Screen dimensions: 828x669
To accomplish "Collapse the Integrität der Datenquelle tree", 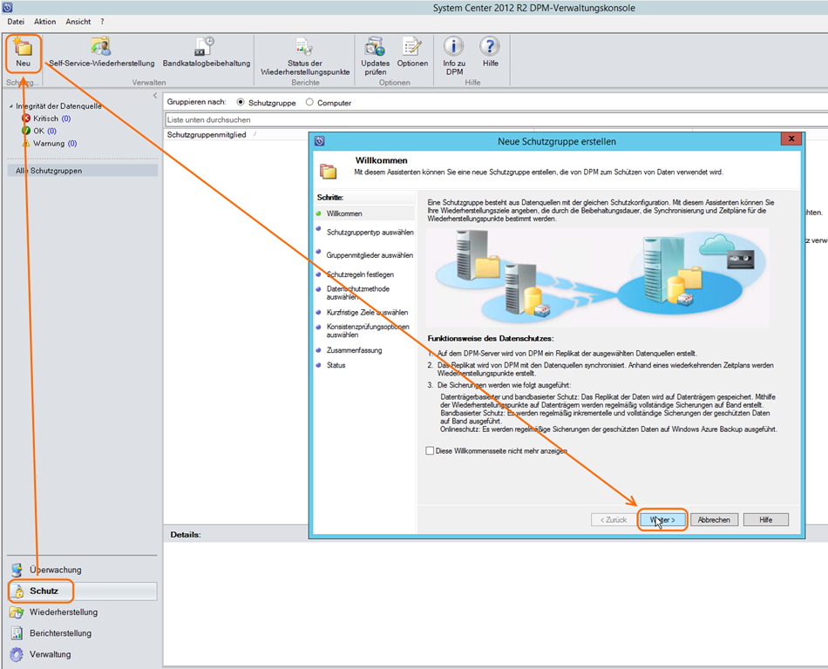I will click(10, 106).
